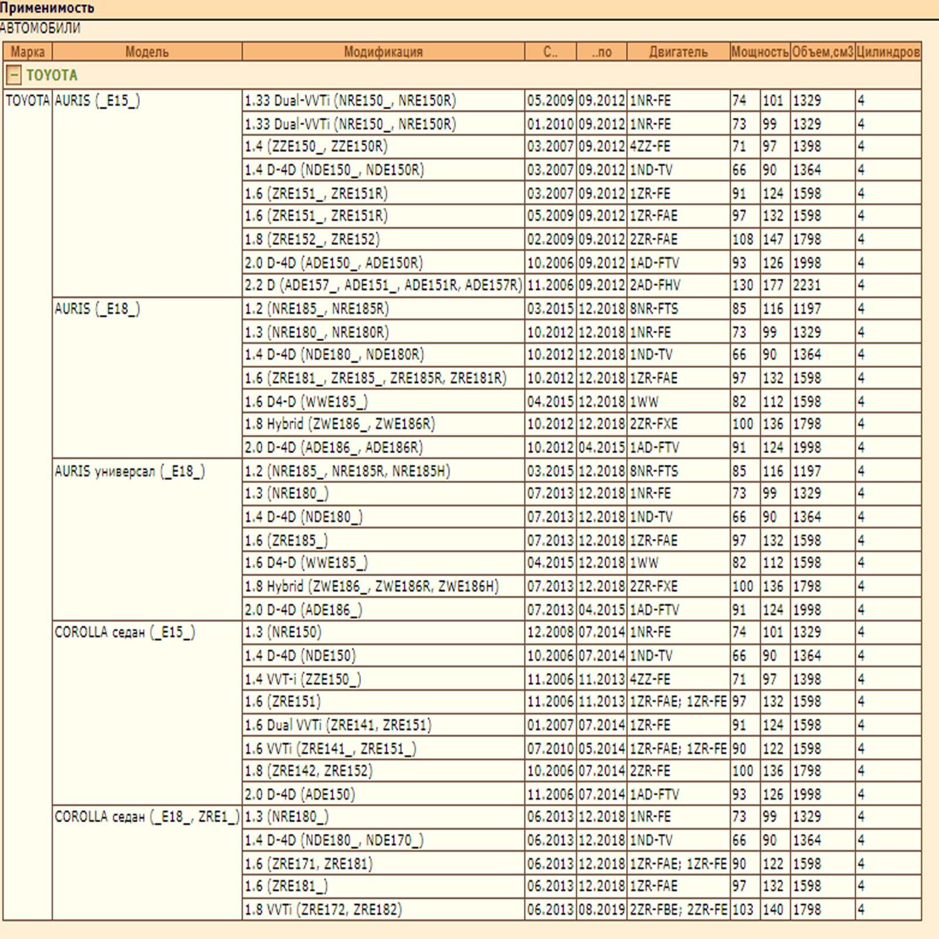Click the Двигатель column header
939x939 pixels.
click(x=678, y=52)
